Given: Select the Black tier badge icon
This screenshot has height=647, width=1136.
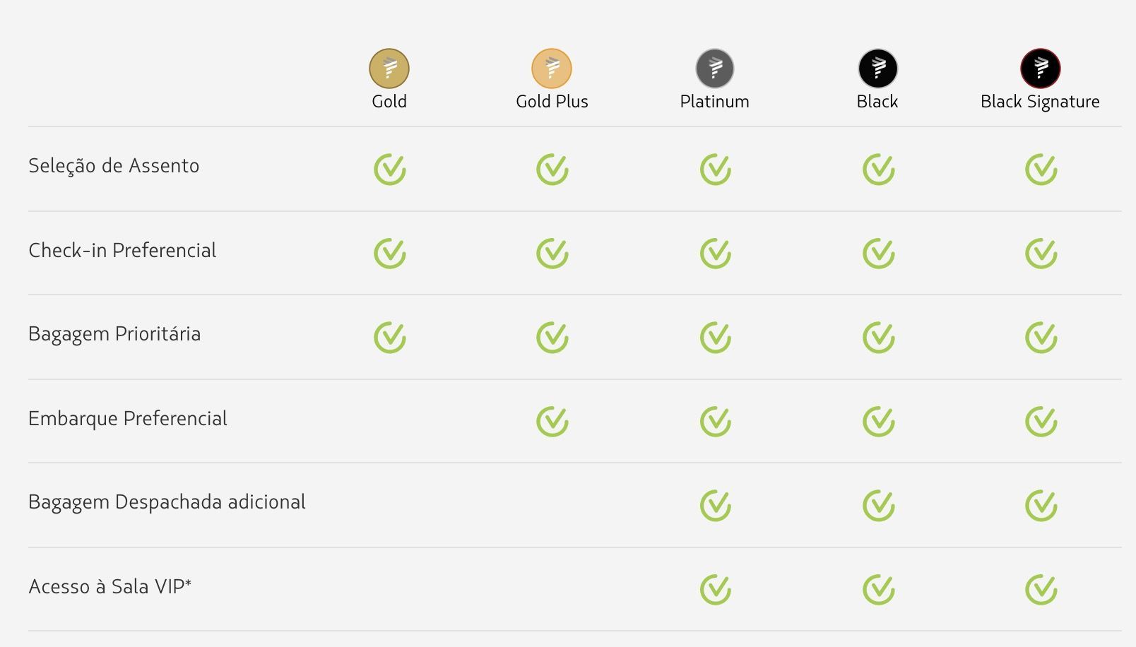Looking at the screenshot, I should (x=878, y=69).
